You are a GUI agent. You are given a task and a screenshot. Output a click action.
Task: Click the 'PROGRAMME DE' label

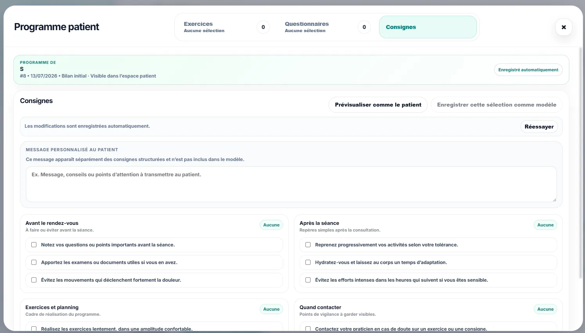tap(38, 63)
